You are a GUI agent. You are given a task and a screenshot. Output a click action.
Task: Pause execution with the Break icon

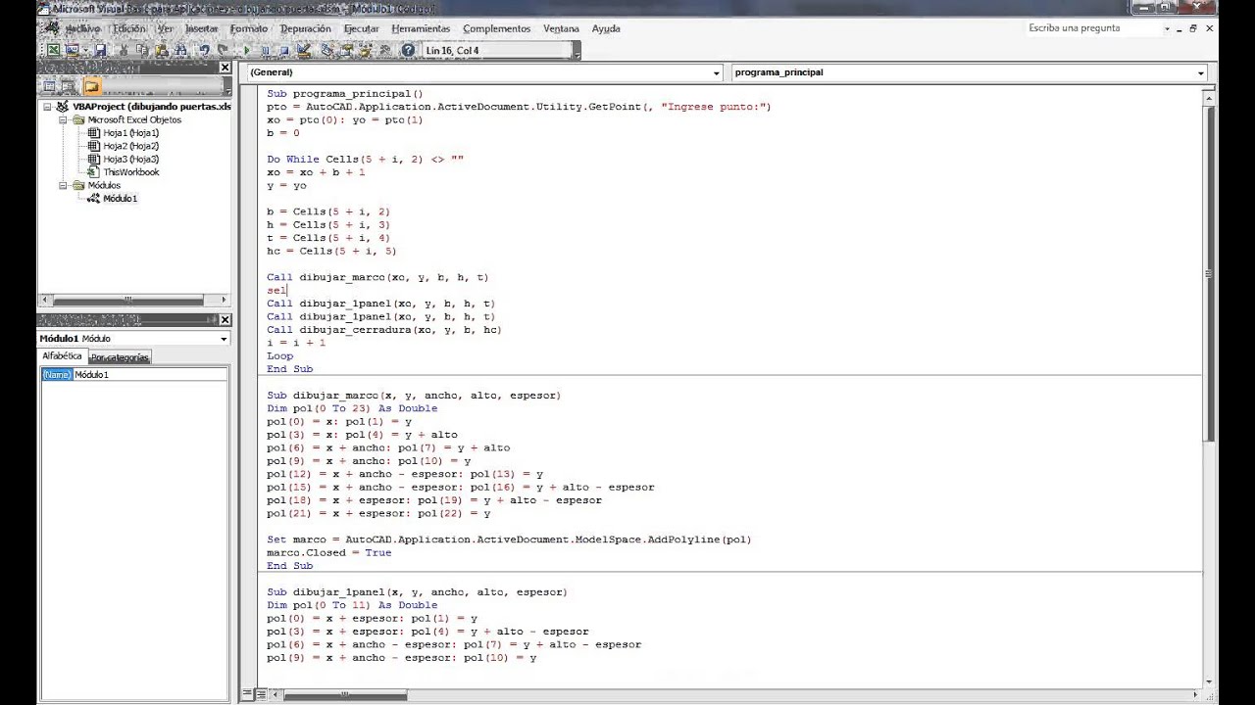[x=265, y=50]
